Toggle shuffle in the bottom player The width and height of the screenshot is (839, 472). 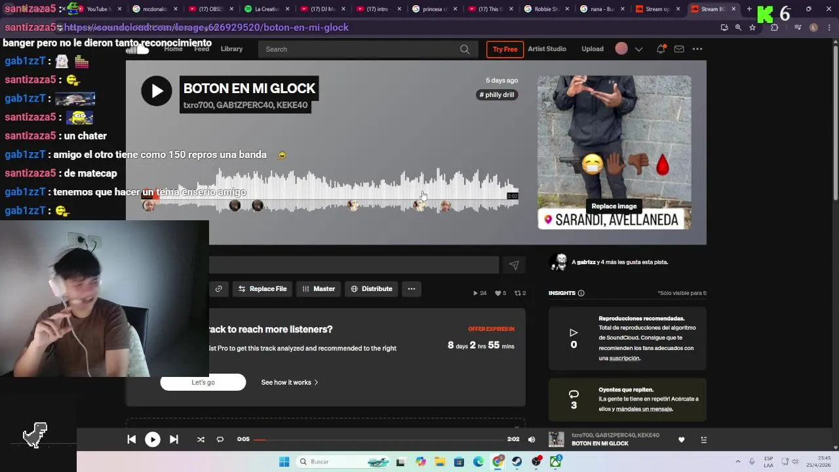point(201,439)
